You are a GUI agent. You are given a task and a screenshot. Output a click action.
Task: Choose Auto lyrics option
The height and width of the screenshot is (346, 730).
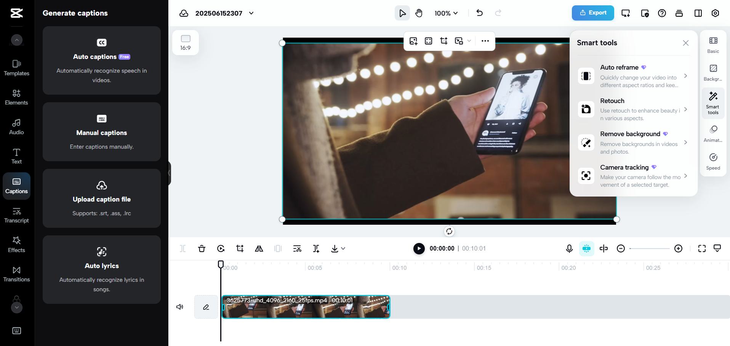click(x=102, y=270)
